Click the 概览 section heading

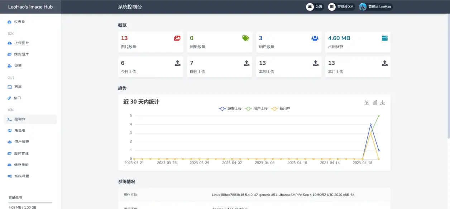122,25
